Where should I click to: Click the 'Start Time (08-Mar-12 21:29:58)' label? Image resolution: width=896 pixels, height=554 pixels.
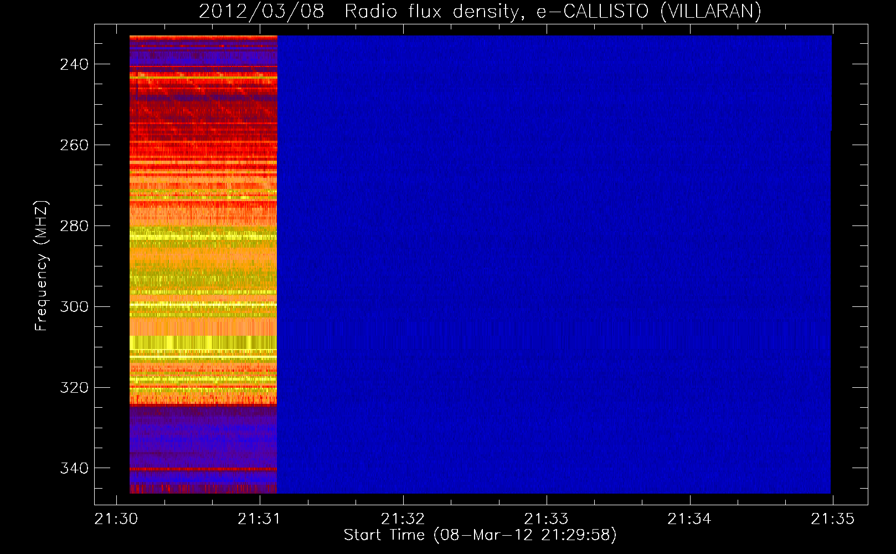coord(480,535)
